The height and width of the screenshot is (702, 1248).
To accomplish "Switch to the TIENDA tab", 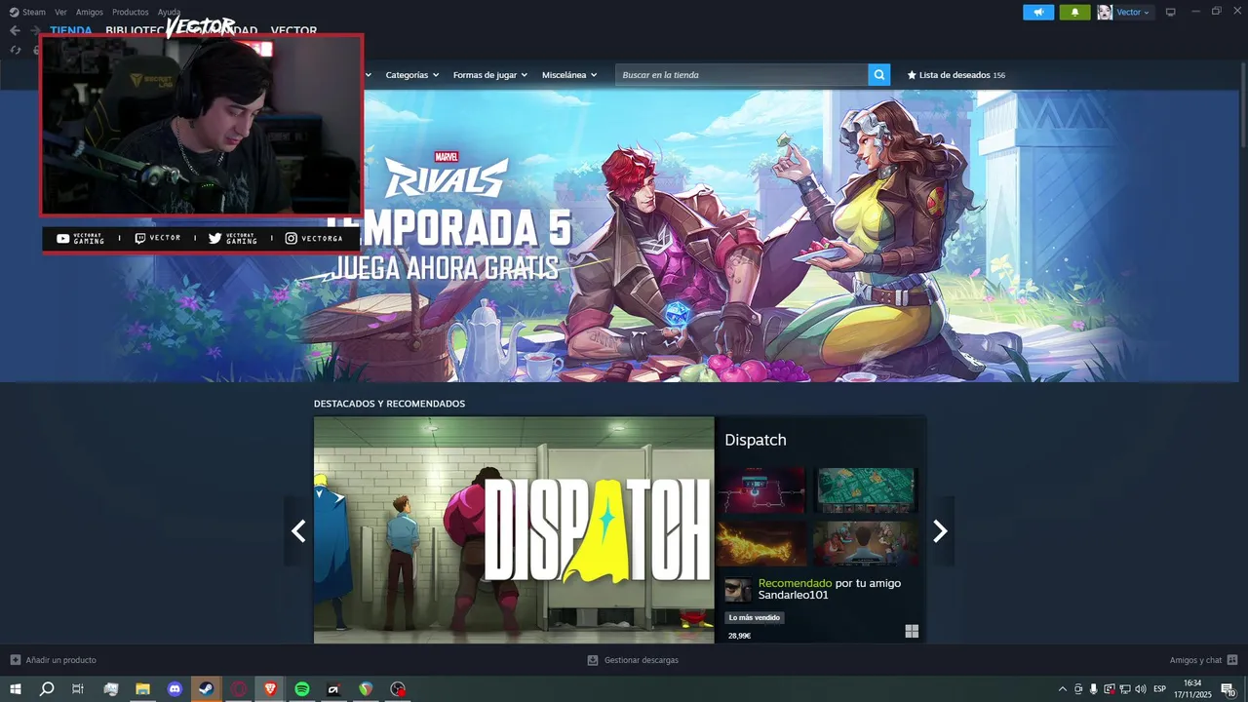I will pos(71,30).
